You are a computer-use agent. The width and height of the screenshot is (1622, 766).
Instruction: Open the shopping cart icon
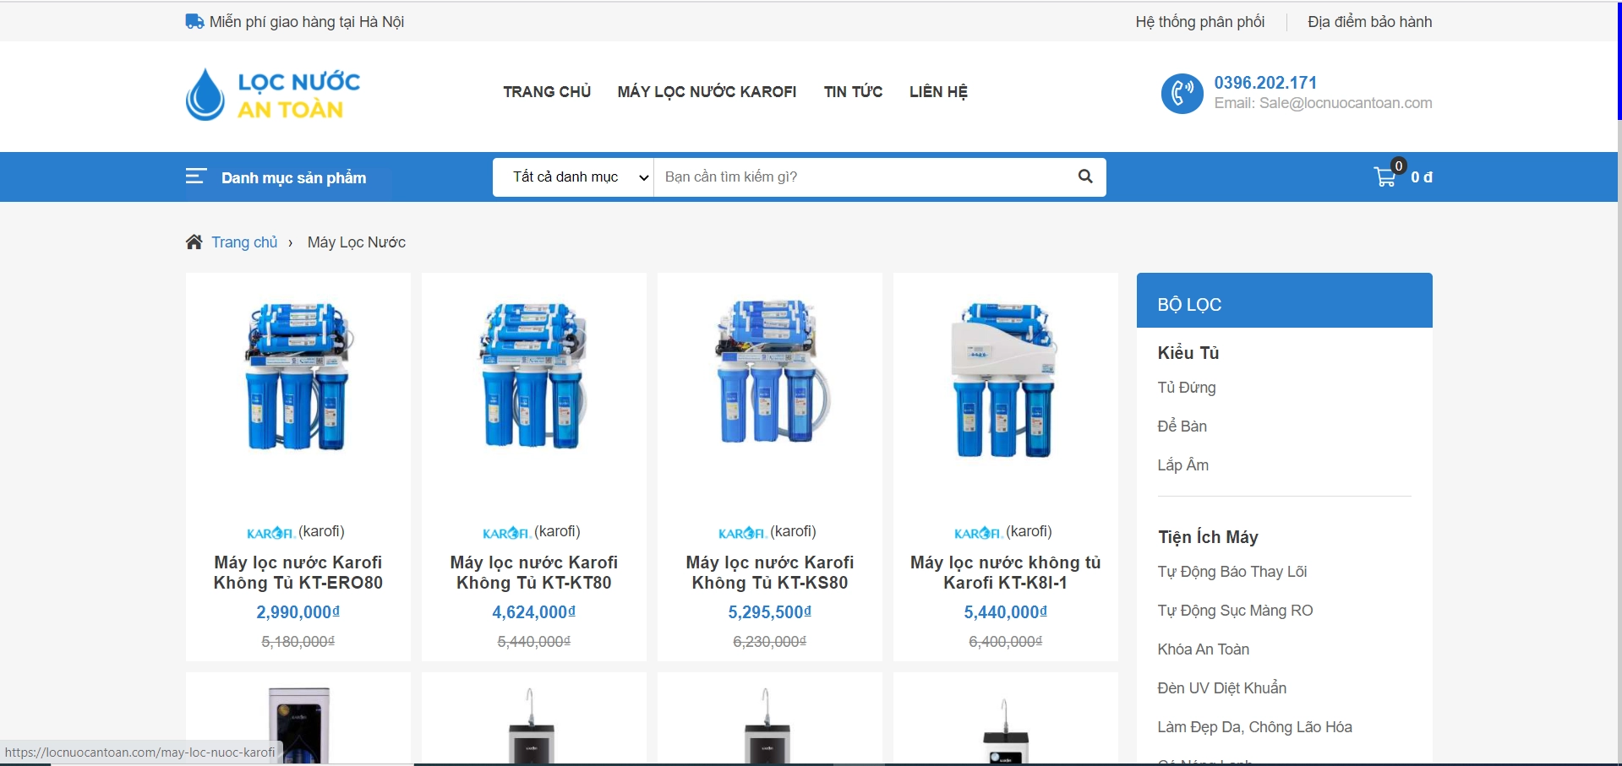point(1384,177)
